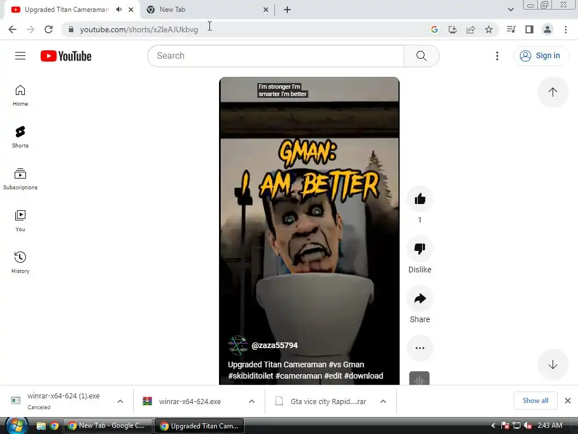Click Show all downloads

point(535,401)
